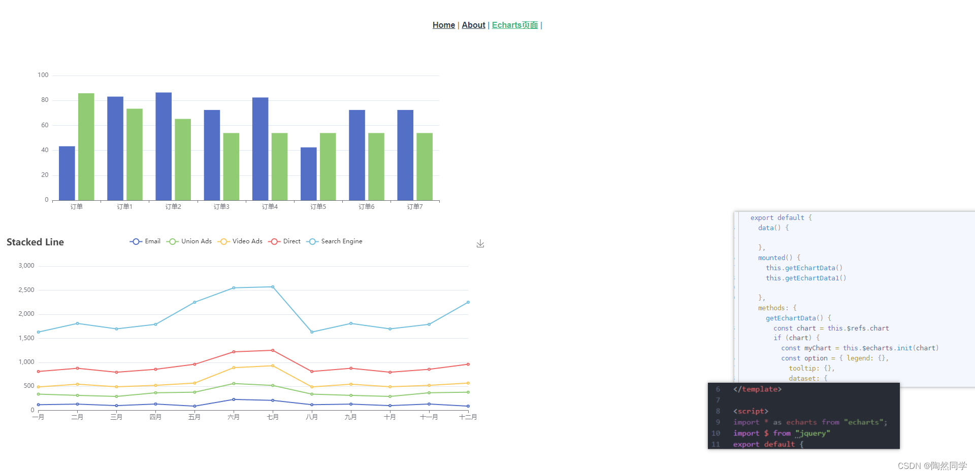Click the Search Engine peak point at 七月

273,286
